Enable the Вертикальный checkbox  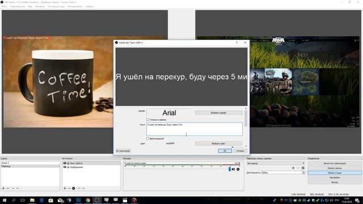tap(147, 138)
